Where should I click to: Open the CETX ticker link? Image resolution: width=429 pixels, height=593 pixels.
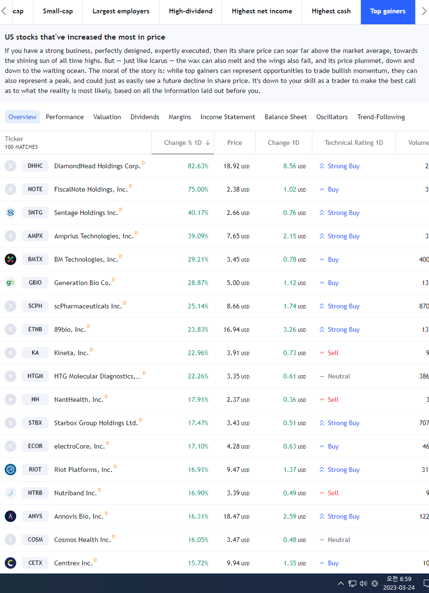pyautogui.click(x=35, y=563)
